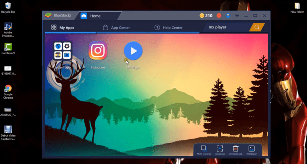307x164 pixels.
Task: Launch the MX Player app
Action: point(133,51)
